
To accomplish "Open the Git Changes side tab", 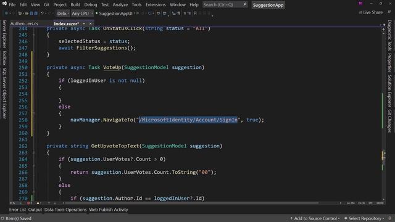I will pyautogui.click(x=389, y=121).
